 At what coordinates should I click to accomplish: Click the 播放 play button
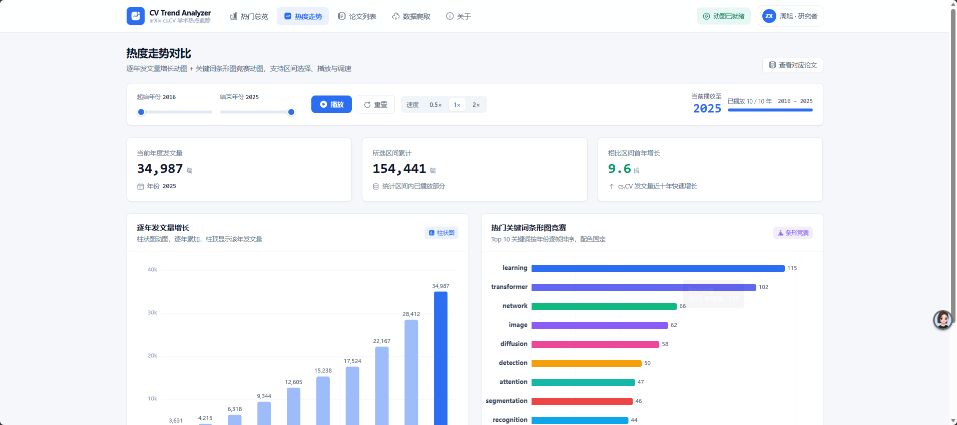(331, 104)
